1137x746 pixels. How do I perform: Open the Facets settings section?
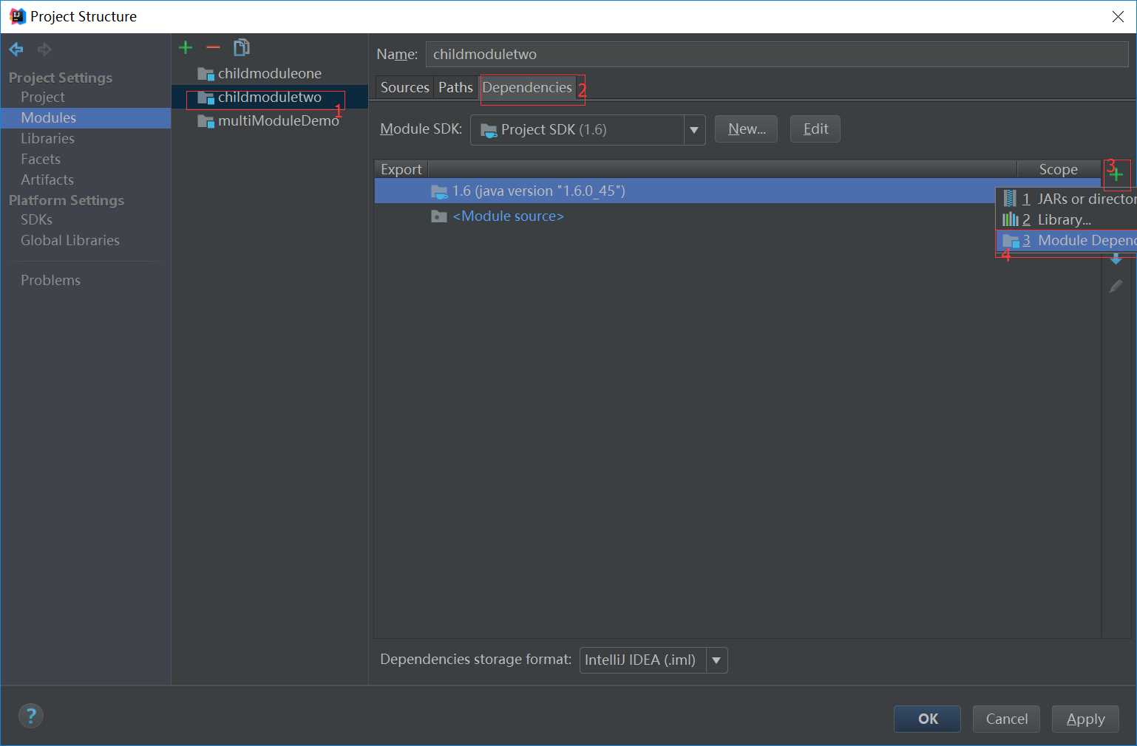point(41,159)
